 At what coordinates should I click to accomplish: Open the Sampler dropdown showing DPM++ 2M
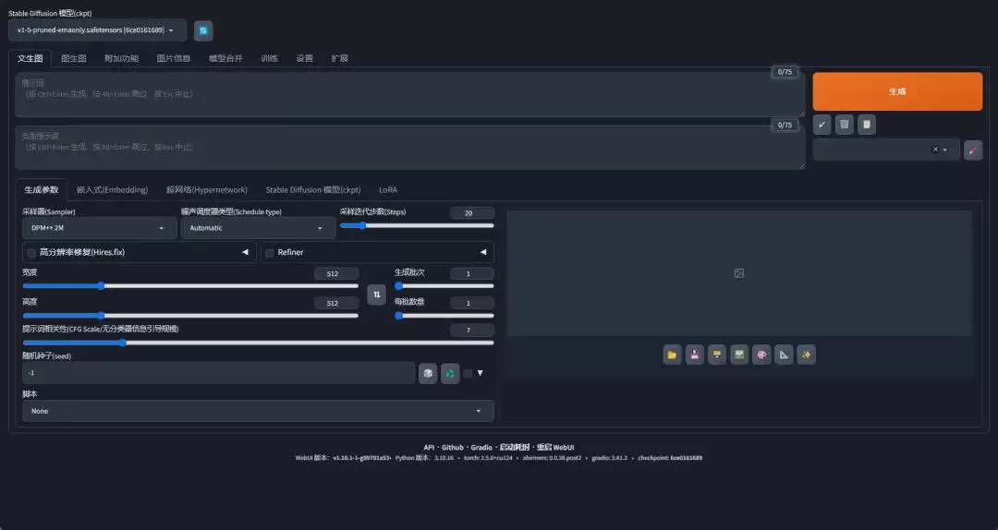(98, 228)
